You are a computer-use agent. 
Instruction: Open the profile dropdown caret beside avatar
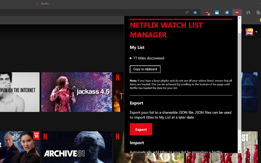(256, 32)
